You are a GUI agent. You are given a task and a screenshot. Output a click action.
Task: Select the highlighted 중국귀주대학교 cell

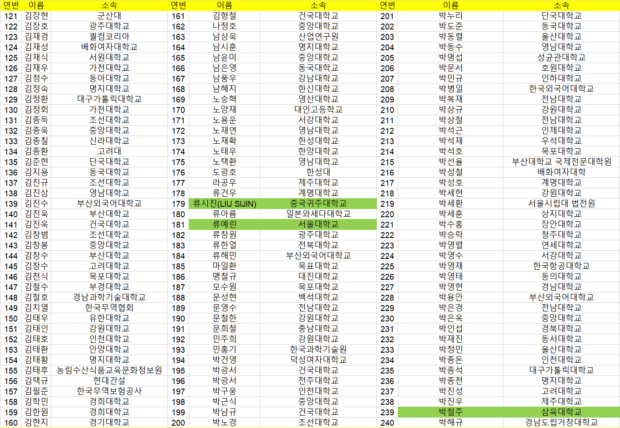tap(318, 204)
